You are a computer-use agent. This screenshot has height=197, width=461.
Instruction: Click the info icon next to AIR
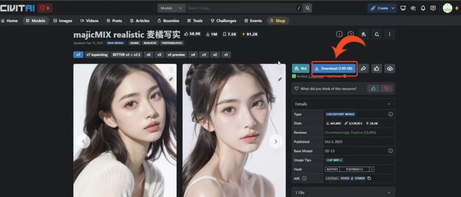(x=304, y=178)
